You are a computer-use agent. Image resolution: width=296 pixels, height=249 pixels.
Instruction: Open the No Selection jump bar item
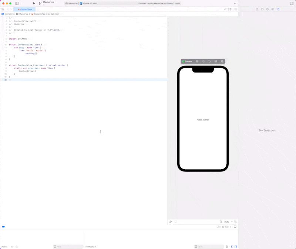coord(53,14)
